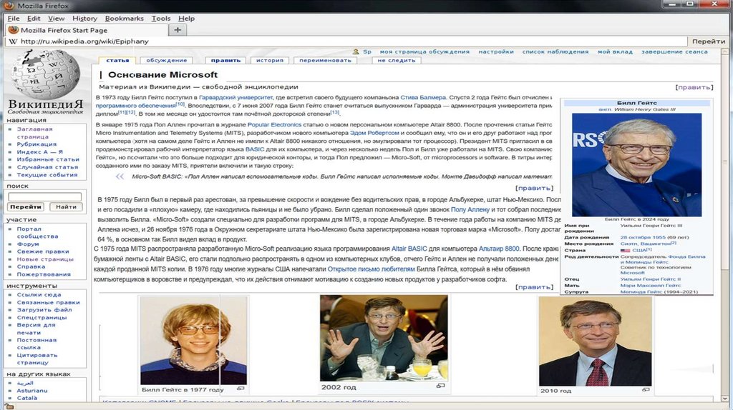Viewport: 733px width, 410px height.
Task: Switch to the править tab
Action: pyautogui.click(x=225, y=60)
